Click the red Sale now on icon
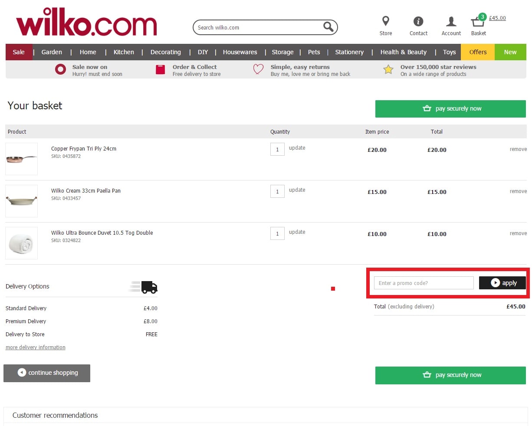The height and width of the screenshot is (426, 532). click(x=60, y=69)
